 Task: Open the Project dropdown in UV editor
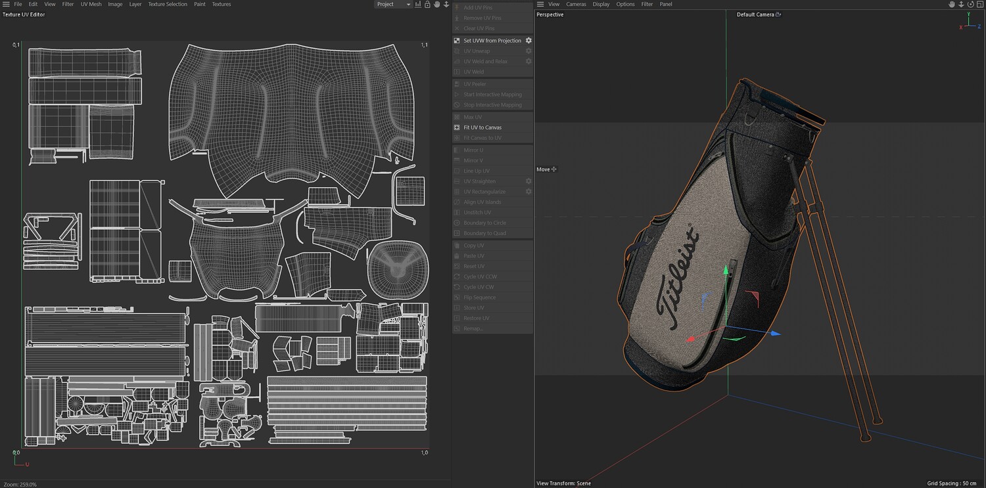[x=393, y=4]
